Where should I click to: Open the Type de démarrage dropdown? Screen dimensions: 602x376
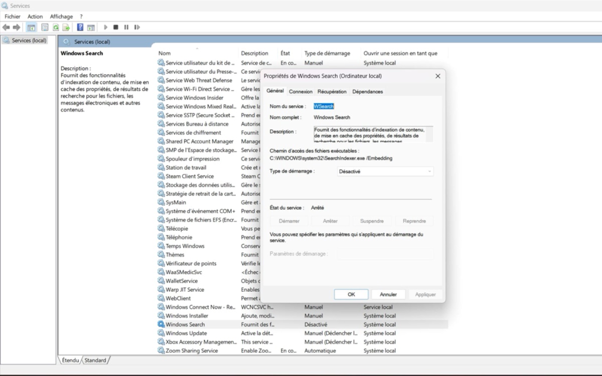[x=384, y=171]
